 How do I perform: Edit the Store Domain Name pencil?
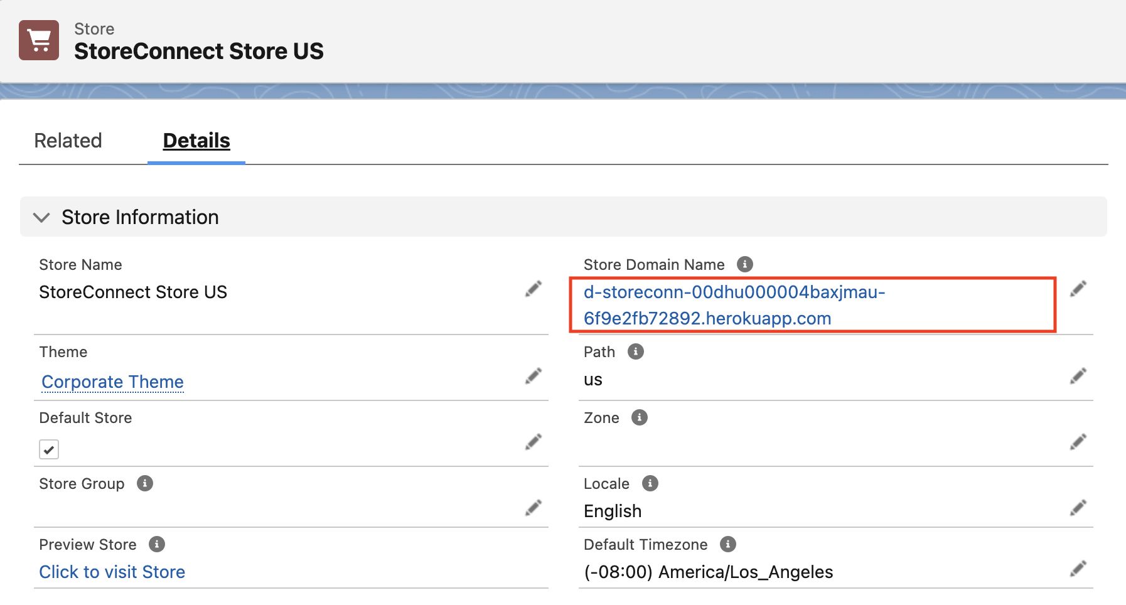click(x=1078, y=289)
